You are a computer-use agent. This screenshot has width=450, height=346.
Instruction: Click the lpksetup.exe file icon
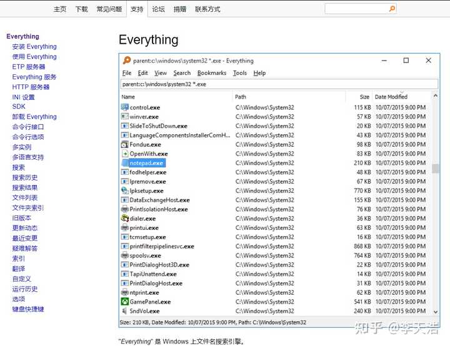click(124, 190)
